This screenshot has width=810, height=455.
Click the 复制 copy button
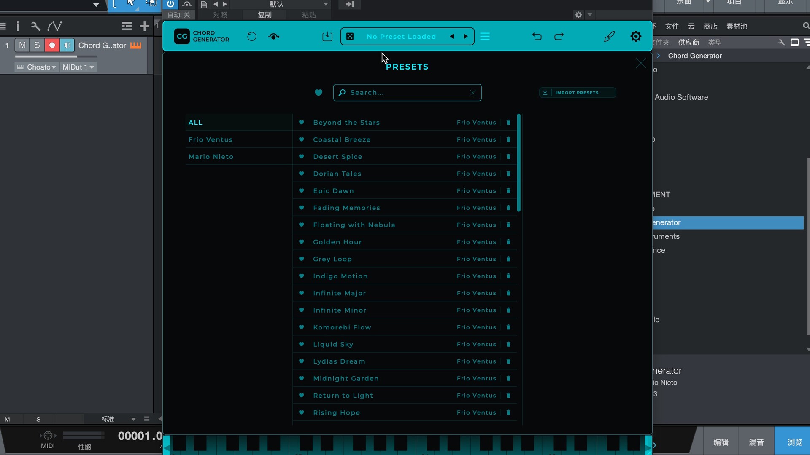265,15
